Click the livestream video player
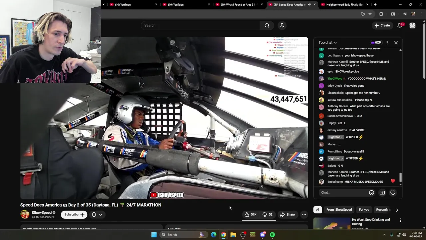Viewport: 426px width, 240px height. pos(164,118)
